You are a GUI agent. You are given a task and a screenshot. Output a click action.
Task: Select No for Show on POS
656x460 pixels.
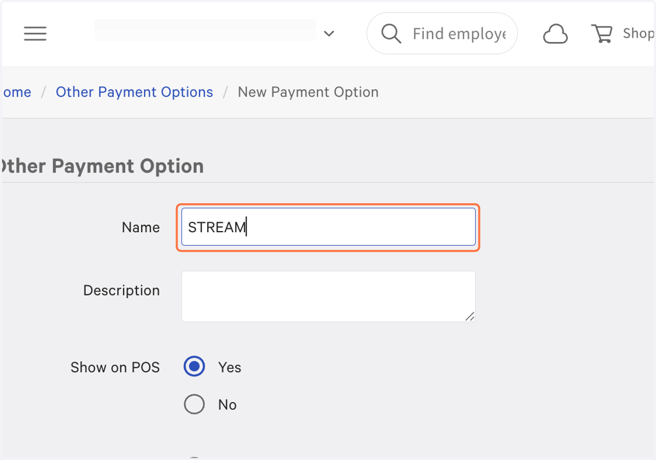[194, 404]
